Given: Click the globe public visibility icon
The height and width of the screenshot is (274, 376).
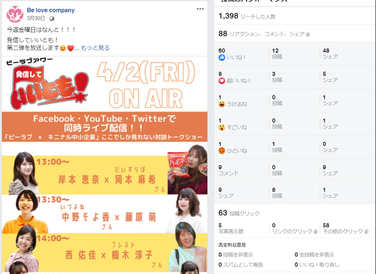Looking at the screenshot, I should coord(52,19).
